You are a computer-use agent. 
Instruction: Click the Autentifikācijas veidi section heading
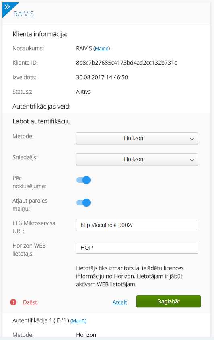[41, 106]
